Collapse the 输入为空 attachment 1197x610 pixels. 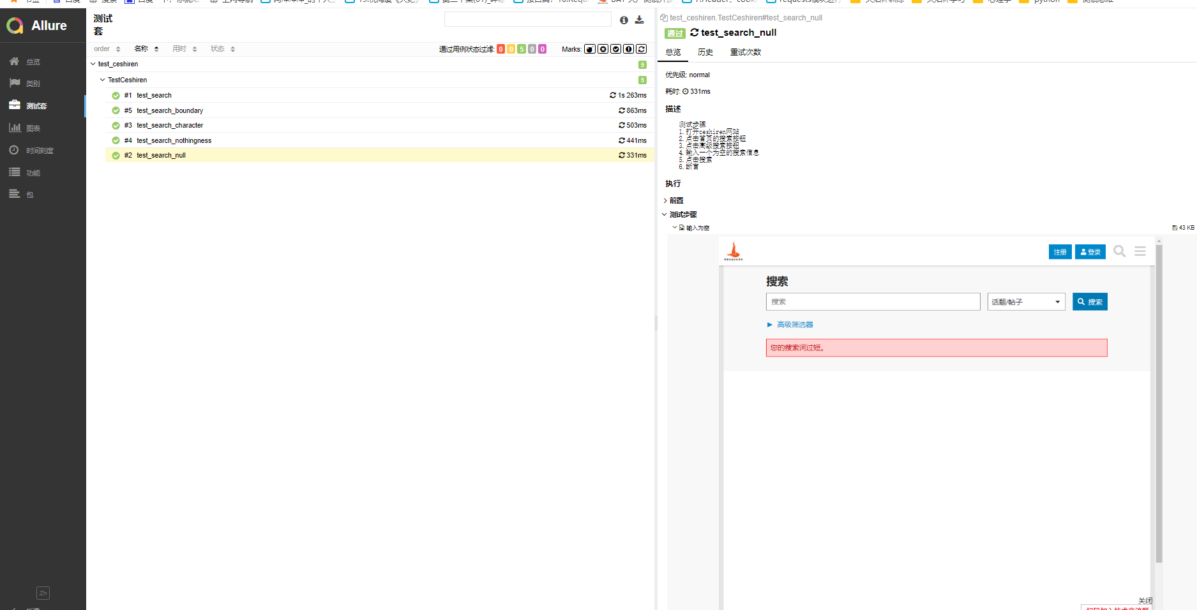pos(691,228)
